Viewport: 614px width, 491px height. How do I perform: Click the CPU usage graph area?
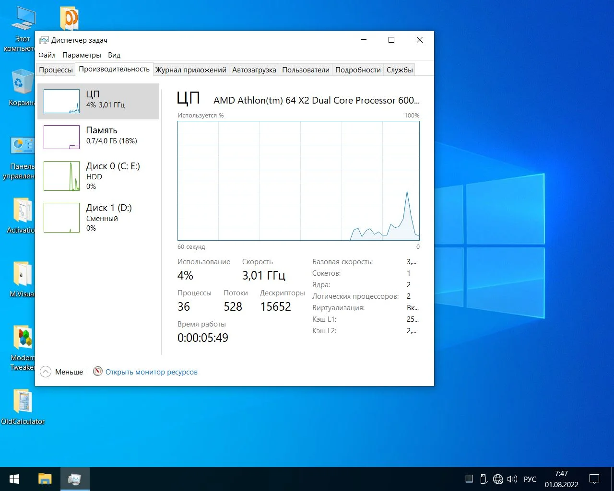click(298, 180)
